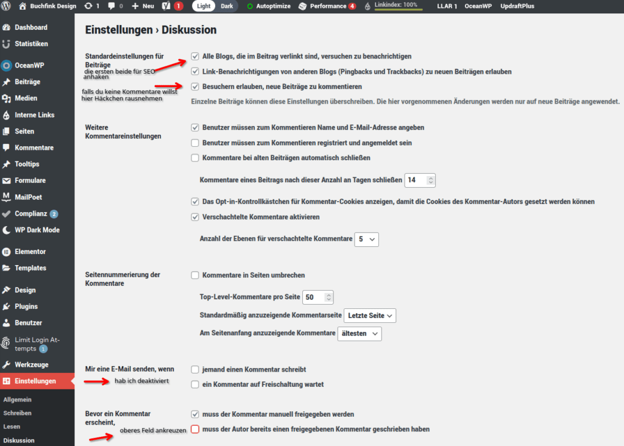Image resolution: width=624 pixels, height=446 pixels.
Task: Open the 'ältesten' comment order dropdown
Action: [360, 333]
